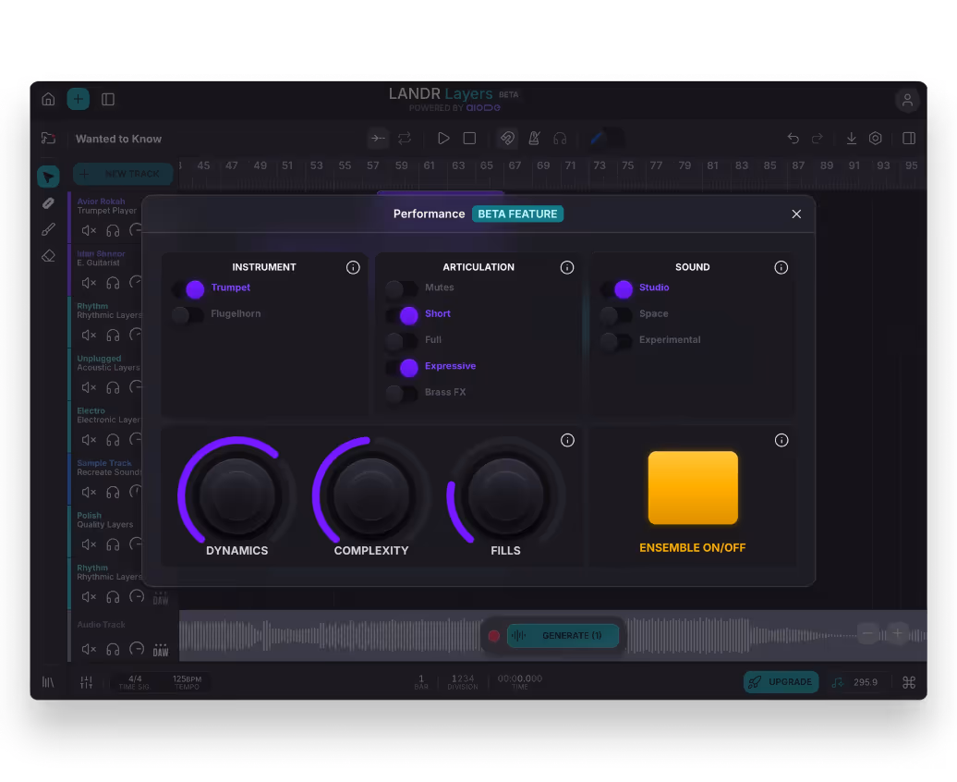Viewport: 957px width, 782px height.
Task: Toggle the orange Ensemble On/Off pad
Action: [x=693, y=487]
